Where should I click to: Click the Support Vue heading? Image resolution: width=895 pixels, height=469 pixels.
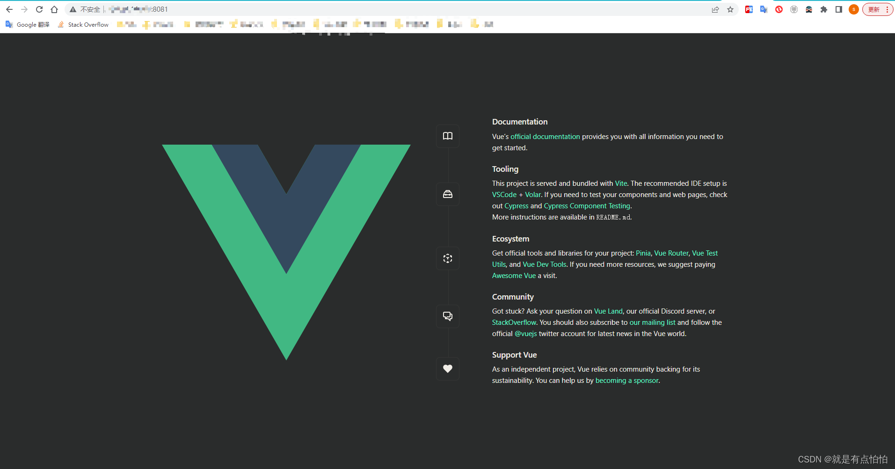[x=514, y=355]
